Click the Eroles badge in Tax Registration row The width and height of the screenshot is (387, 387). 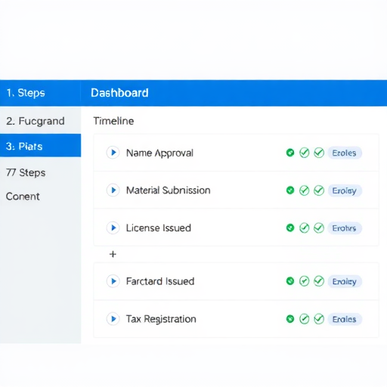coord(345,319)
